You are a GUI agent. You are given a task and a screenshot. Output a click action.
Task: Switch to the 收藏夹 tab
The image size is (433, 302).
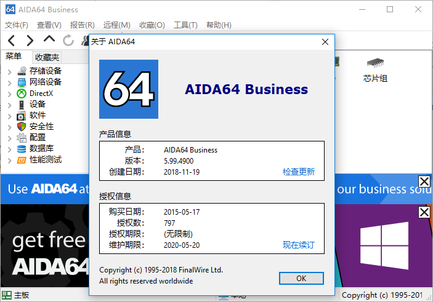click(47, 57)
